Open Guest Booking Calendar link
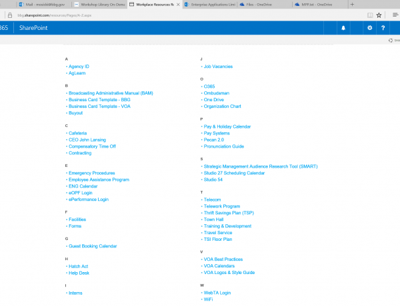Viewport: 400px width, 306px height. click(x=93, y=246)
